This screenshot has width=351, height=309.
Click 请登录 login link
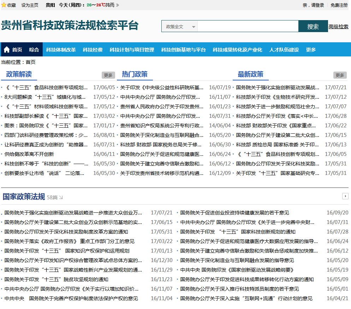pos(317,5)
